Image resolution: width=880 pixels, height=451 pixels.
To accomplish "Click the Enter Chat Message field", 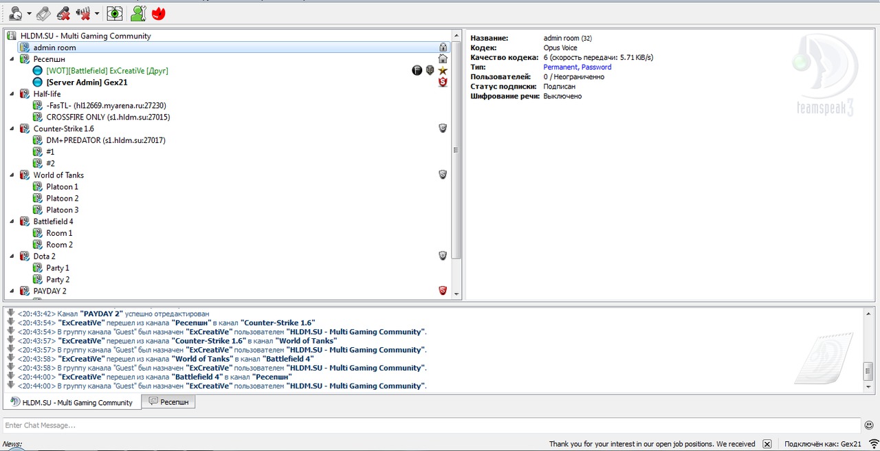I will point(432,426).
